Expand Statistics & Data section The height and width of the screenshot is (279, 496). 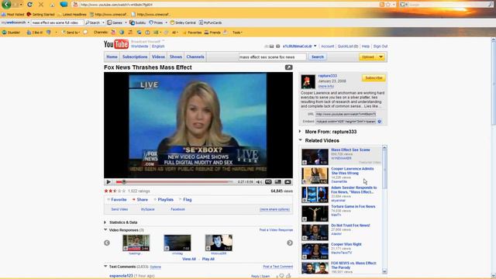point(105,222)
